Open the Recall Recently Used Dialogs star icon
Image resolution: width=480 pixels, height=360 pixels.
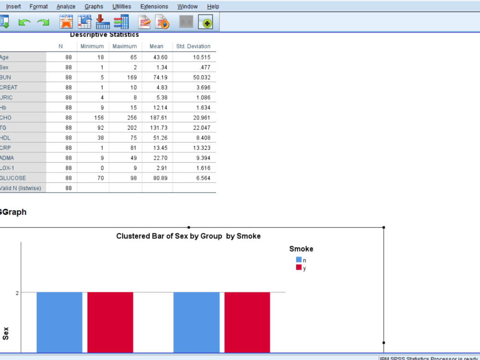[x=66, y=22]
